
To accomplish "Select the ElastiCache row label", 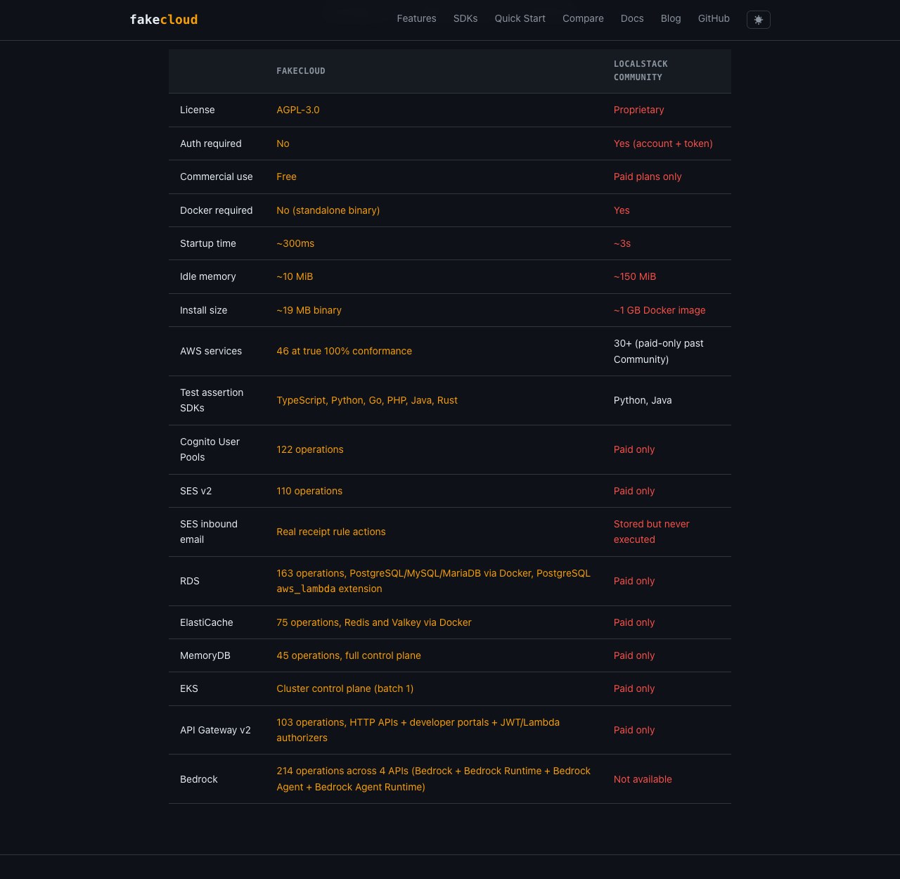I will tap(207, 623).
